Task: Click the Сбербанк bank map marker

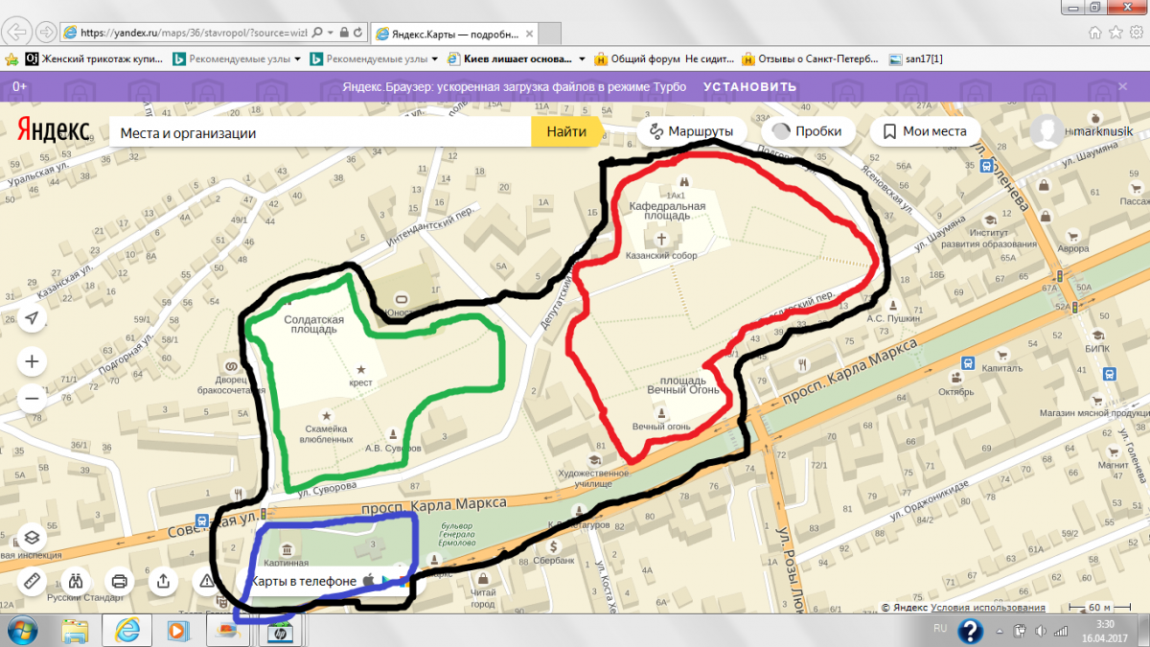Action: [554, 546]
